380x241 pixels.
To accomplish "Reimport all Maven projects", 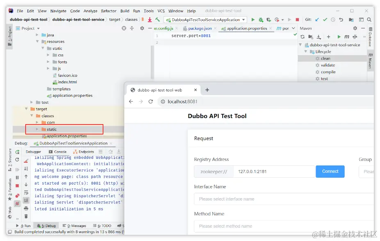I will click(303, 37).
